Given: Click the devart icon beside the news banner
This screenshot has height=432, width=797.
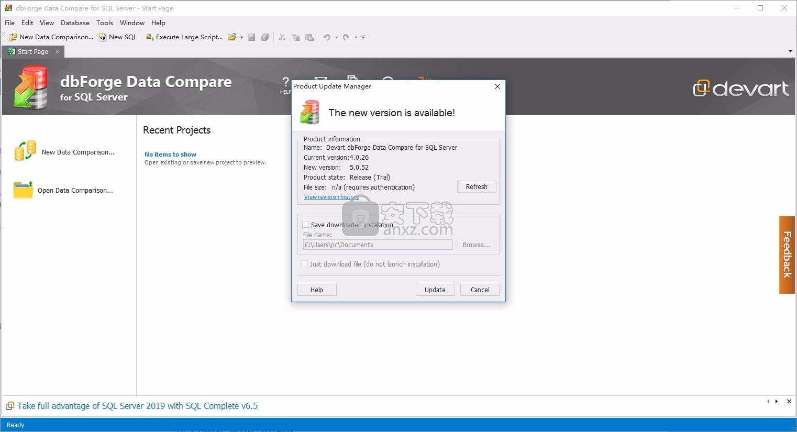Looking at the screenshot, I should pos(10,406).
